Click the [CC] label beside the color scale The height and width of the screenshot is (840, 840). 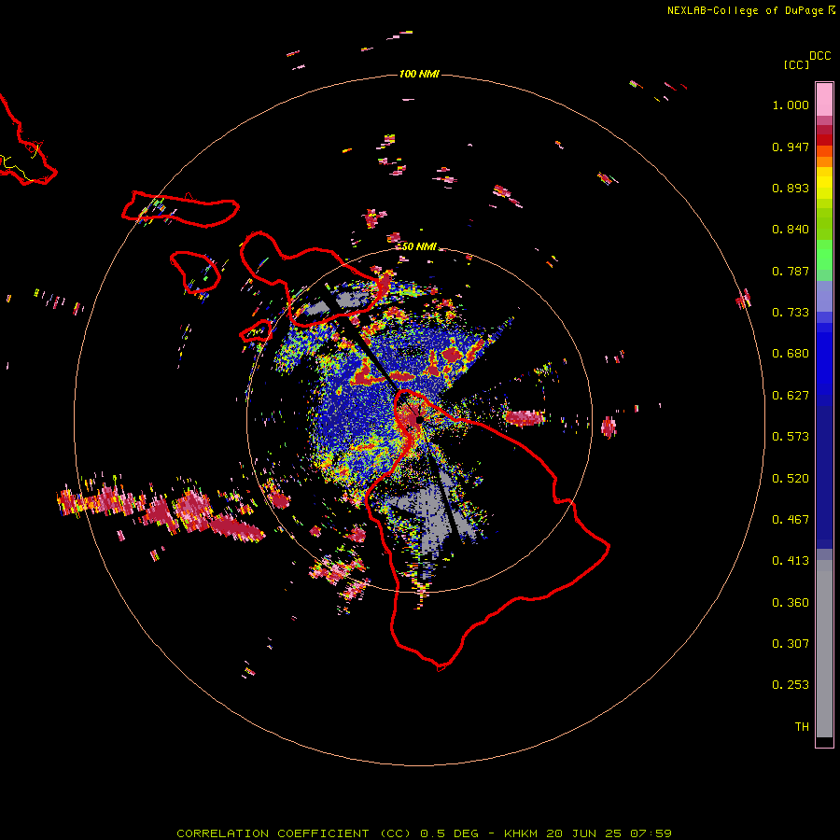[796, 64]
